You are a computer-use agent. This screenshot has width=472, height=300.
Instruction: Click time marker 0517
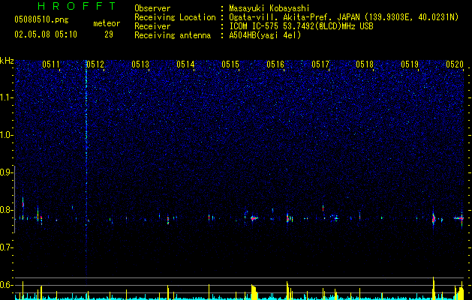320,64
